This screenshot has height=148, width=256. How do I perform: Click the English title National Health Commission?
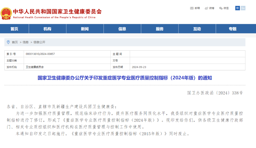click(54, 17)
